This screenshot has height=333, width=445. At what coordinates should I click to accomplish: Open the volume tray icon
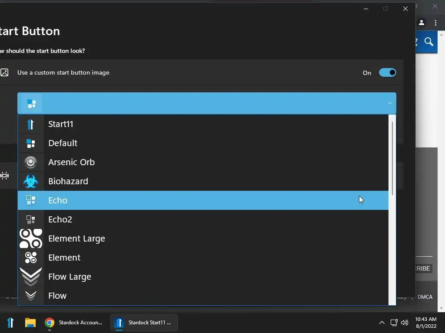[x=405, y=323]
